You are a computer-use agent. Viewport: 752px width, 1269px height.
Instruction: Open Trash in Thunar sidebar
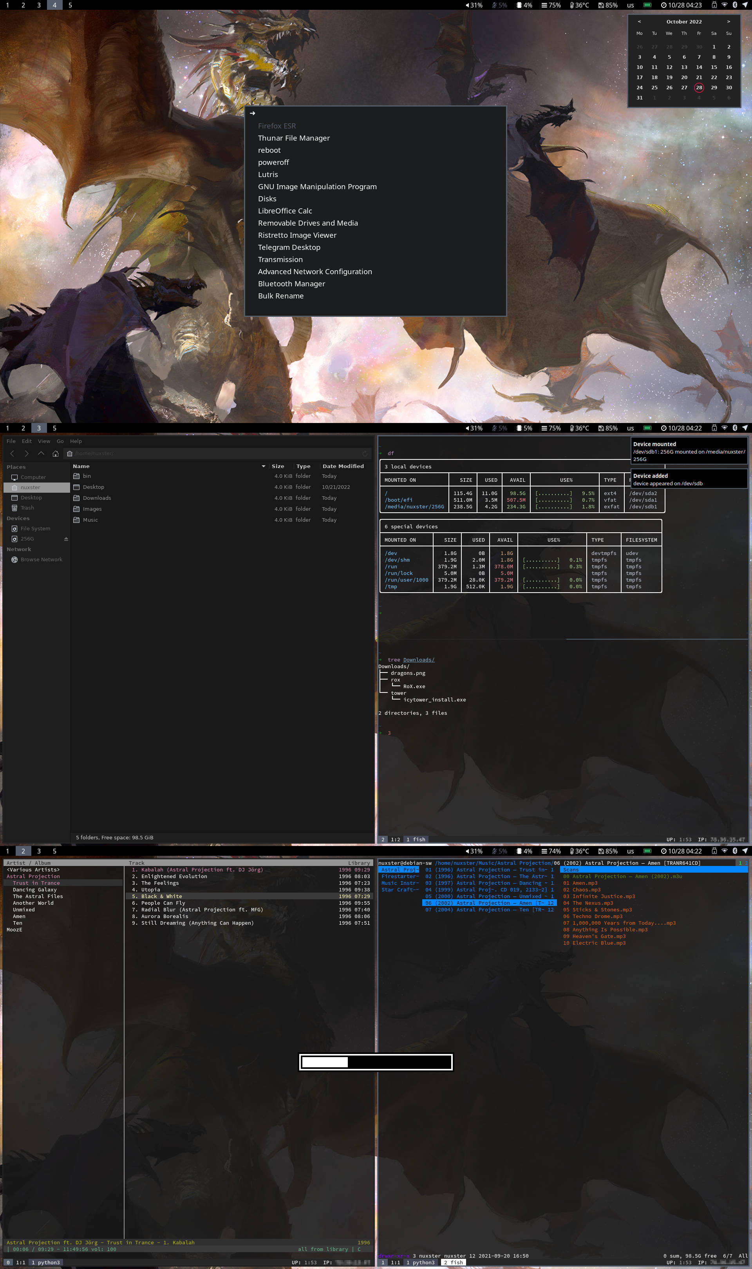(27, 508)
